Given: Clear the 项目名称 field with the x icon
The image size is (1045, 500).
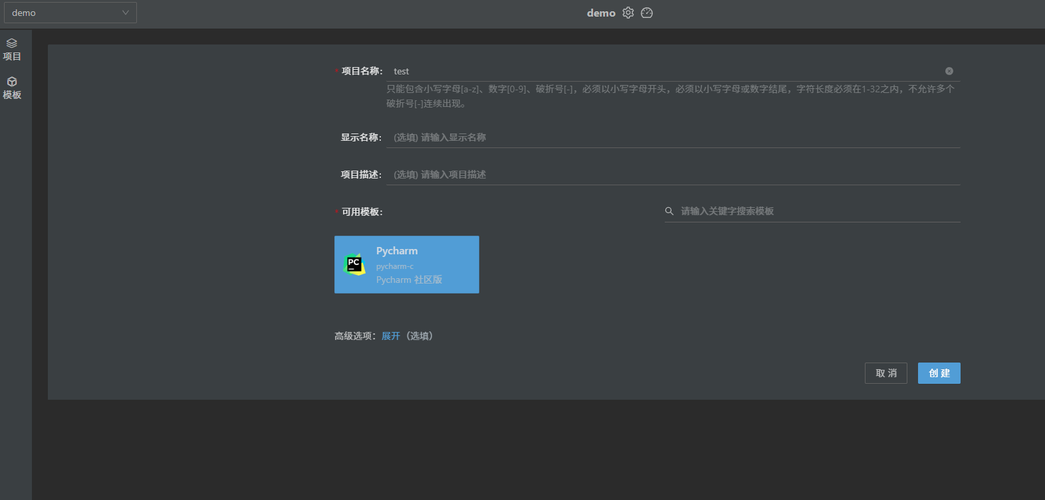Looking at the screenshot, I should [949, 71].
